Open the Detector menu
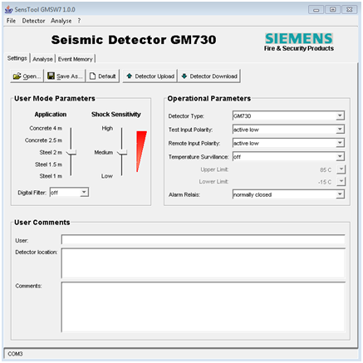Screen dimensions: 363x363 33,21
